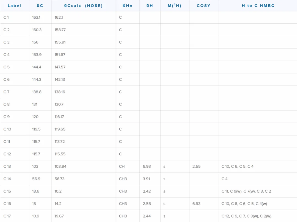Screen dimensions: 297x222
Task: Select the C 10 label cell
Action: coord(7,129)
